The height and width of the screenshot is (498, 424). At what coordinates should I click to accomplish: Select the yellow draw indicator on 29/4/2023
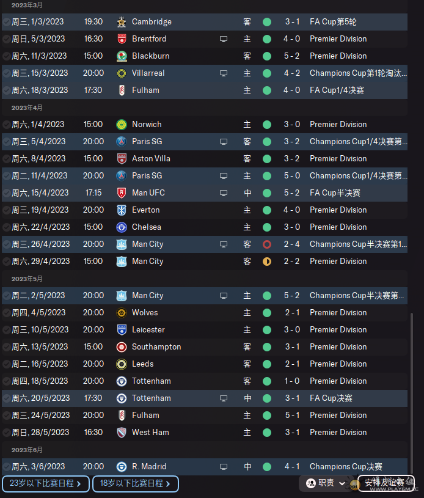[267, 262]
